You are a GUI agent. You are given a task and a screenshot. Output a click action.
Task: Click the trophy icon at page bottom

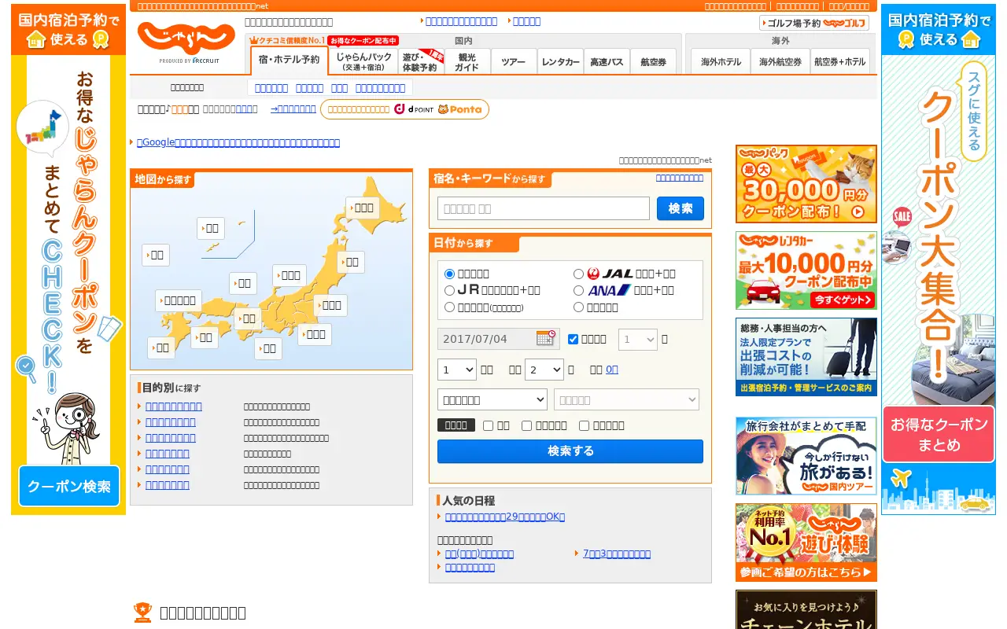click(x=142, y=612)
